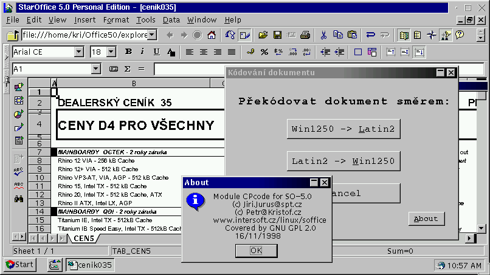
Task: Expand the Arial CE font dropdown
Action: coord(79,52)
